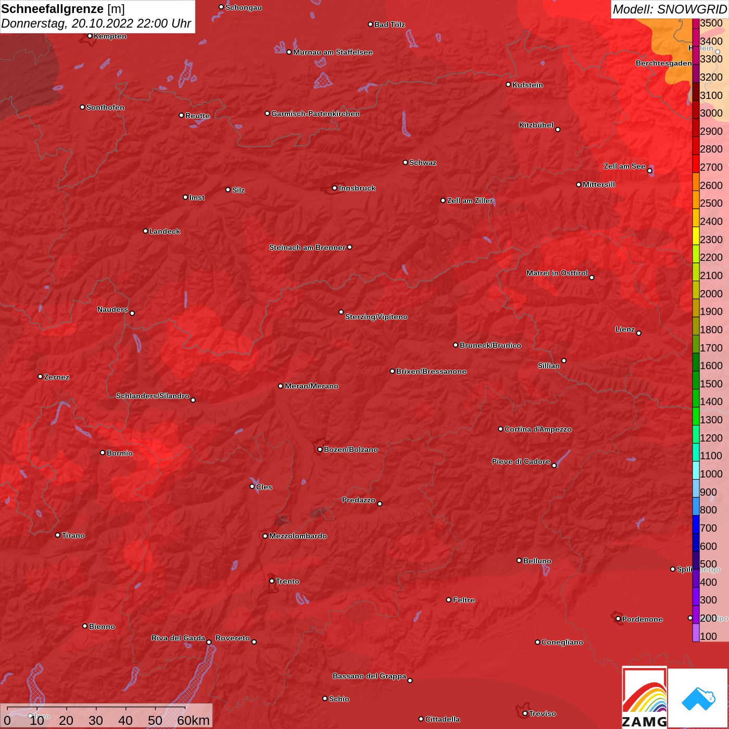Screen dimensions: 729x729
Task: Select the Cittadella label
Action: [x=443, y=719]
